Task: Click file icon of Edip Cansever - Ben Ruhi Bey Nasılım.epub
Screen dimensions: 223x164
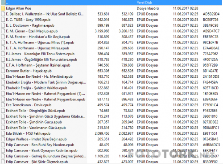Action: tap(3, 145)
